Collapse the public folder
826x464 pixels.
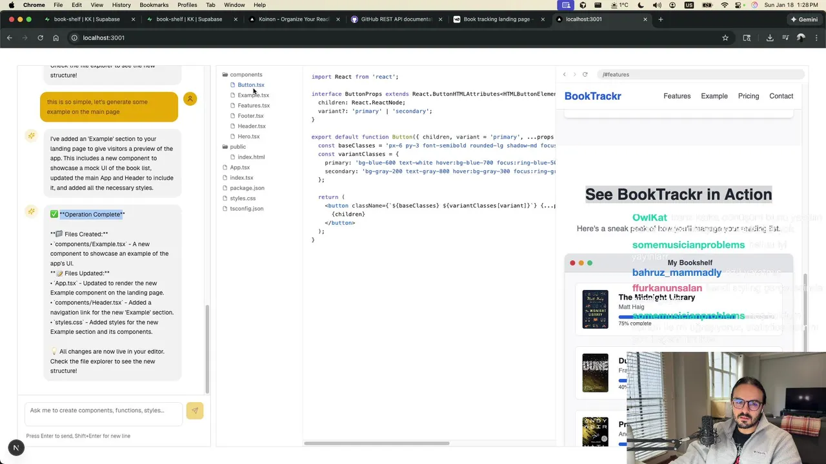pos(234,147)
